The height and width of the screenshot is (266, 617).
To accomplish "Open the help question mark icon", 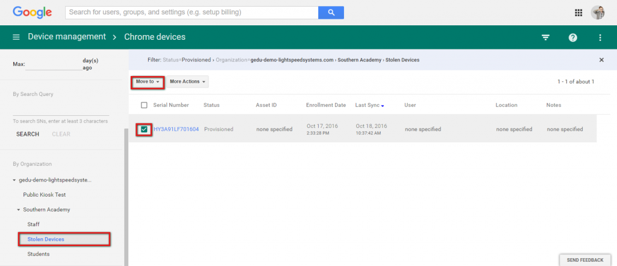I will pyautogui.click(x=573, y=37).
